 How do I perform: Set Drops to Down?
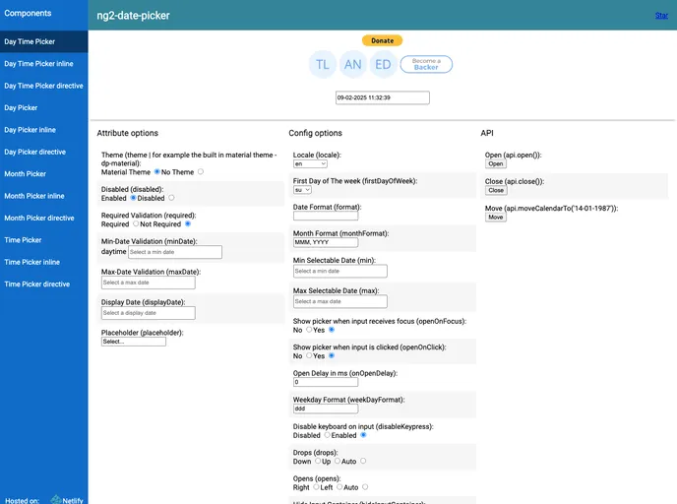pos(318,461)
